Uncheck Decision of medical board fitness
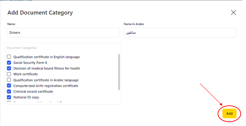The height and width of the screenshot is (126, 246). pyautogui.click(x=9, y=68)
